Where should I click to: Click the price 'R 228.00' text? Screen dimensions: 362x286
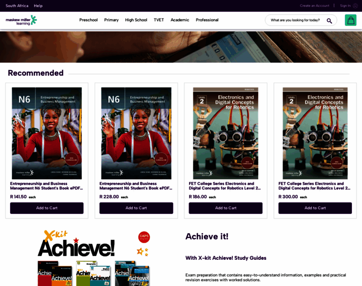coord(109,197)
